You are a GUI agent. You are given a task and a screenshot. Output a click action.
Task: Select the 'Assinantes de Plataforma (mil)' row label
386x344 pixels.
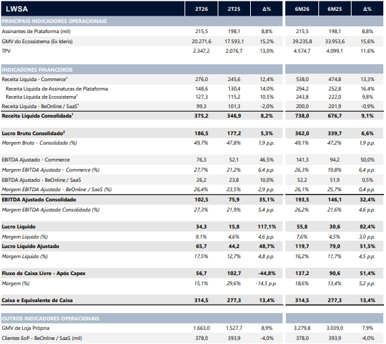coord(36,32)
